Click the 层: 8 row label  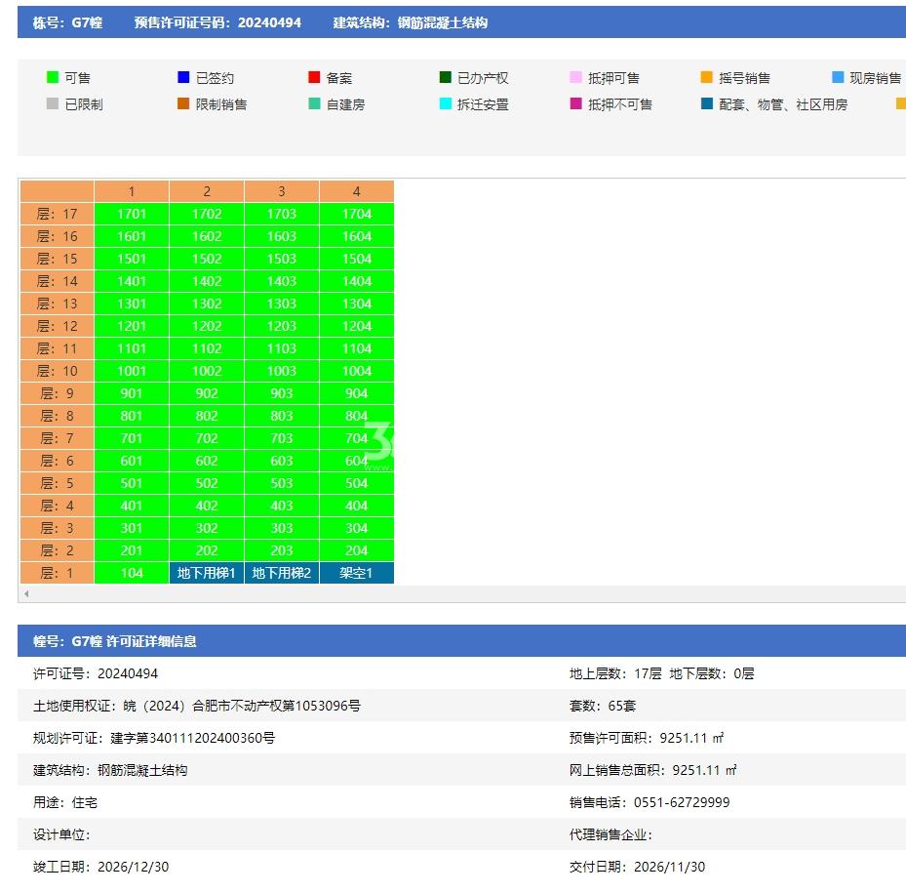click(x=58, y=416)
